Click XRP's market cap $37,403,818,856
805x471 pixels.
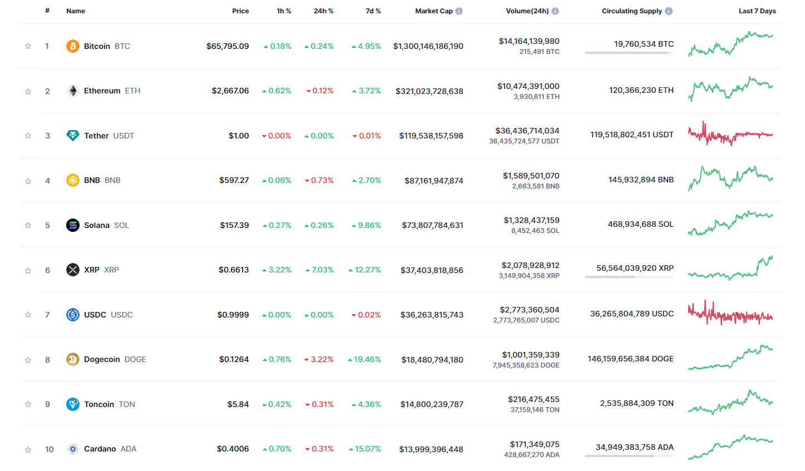[x=432, y=270]
